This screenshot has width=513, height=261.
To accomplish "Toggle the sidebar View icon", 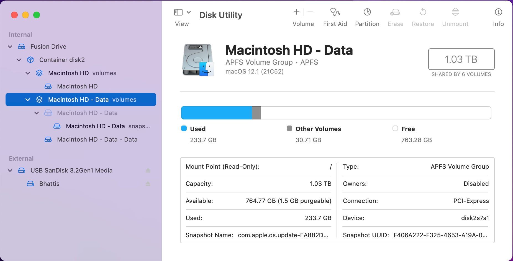I will 178,12.
